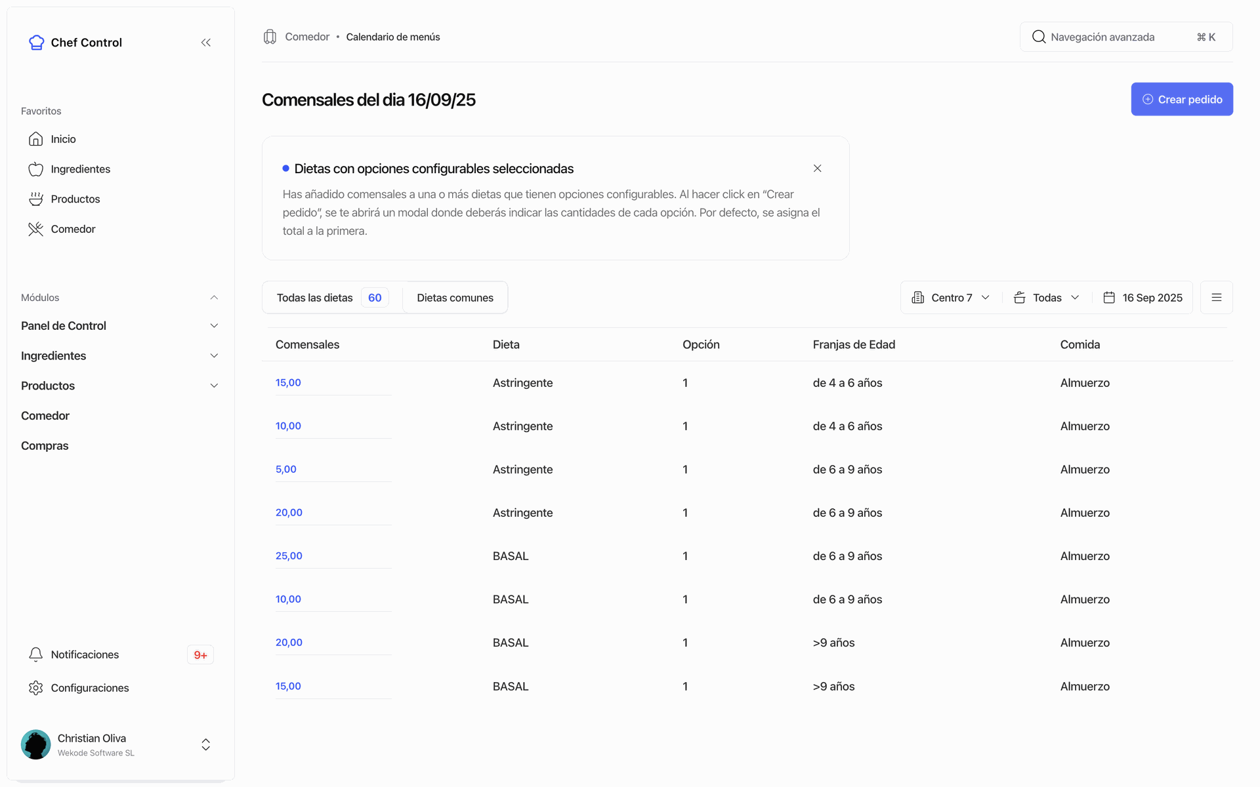The image size is (1260, 787).
Task: Collapse the sidebar with double-chevron icon
Action: [x=206, y=43]
